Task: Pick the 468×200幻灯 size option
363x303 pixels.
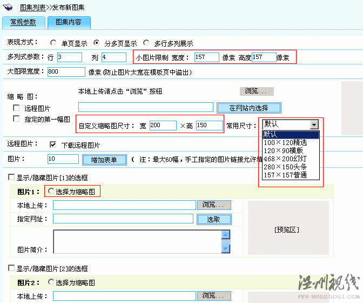Action: [x=285, y=159]
